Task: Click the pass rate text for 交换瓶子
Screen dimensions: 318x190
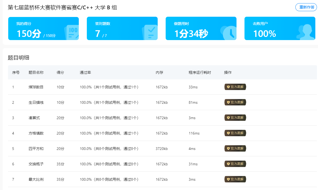Action: click(x=109, y=164)
